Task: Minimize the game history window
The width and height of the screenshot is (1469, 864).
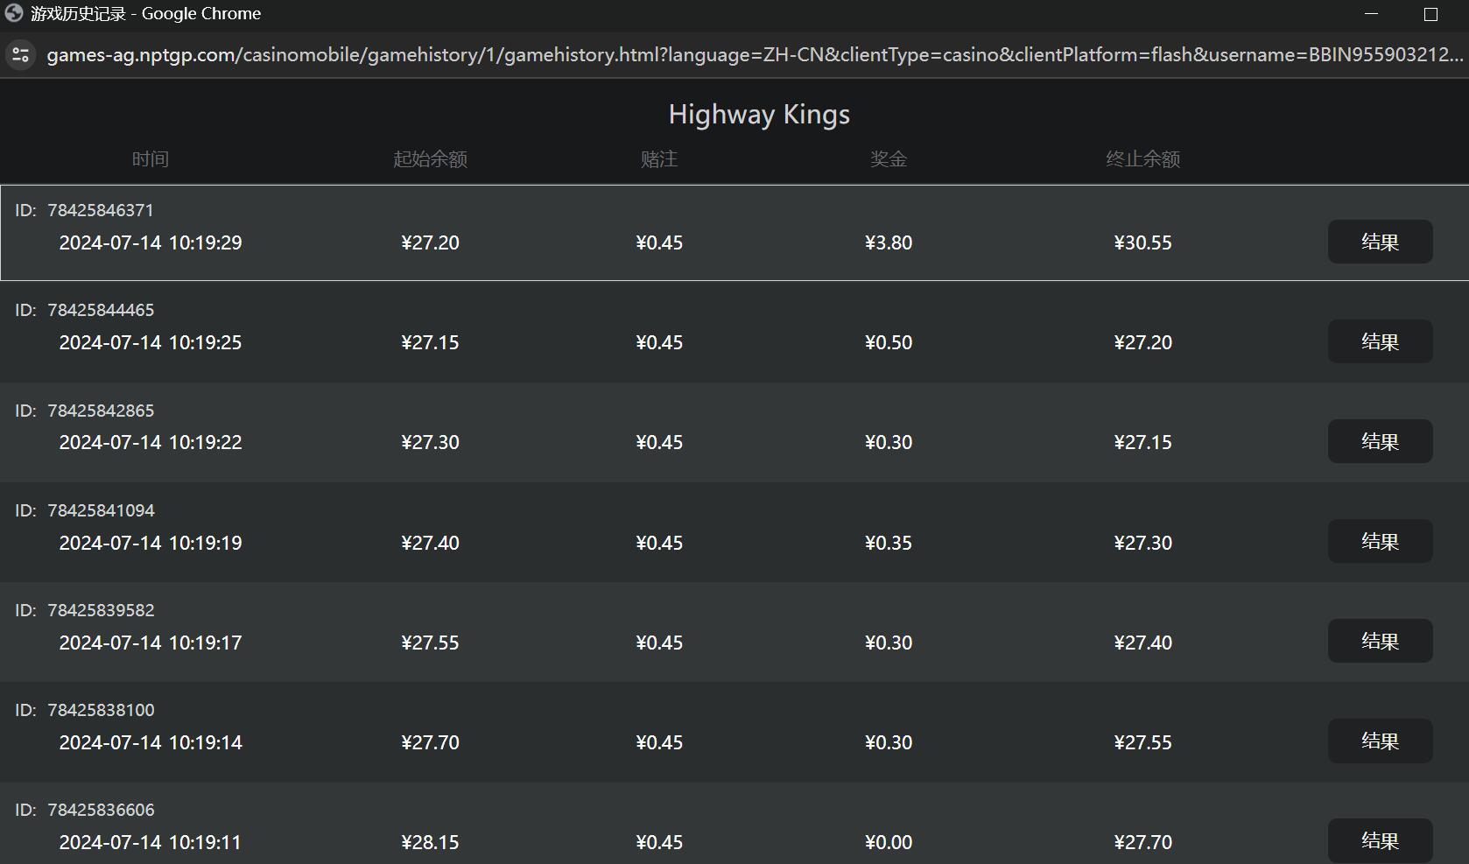Action: point(1371,14)
